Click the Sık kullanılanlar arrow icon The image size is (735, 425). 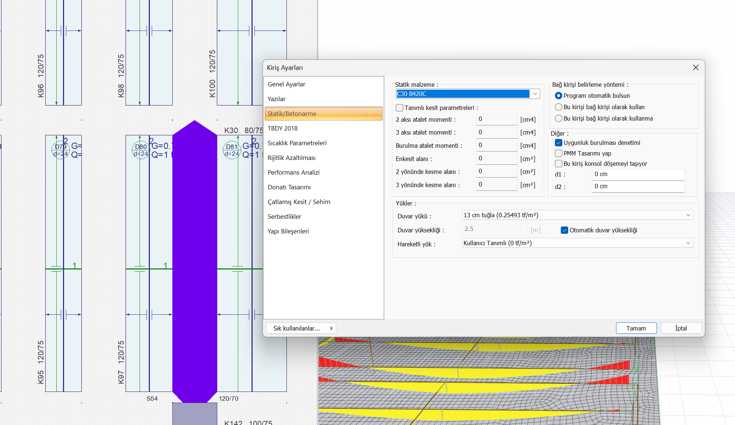[x=331, y=328]
